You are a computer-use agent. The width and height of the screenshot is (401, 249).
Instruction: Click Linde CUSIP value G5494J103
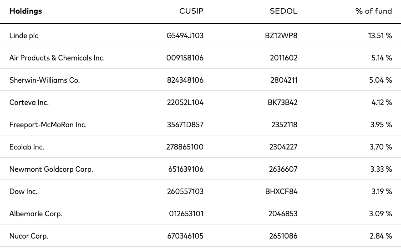(x=185, y=35)
